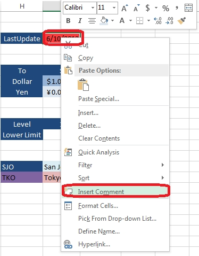Select the Lower Limit cell
The width and height of the screenshot is (199, 256).
point(22,135)
